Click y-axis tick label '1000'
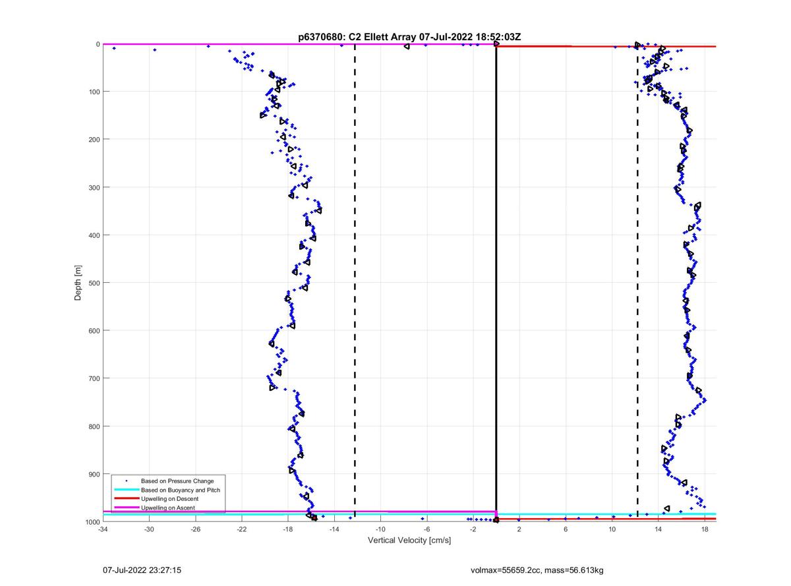Image resolution: width=791 pixels, height=586 pixels. click(x=92, y=522)
